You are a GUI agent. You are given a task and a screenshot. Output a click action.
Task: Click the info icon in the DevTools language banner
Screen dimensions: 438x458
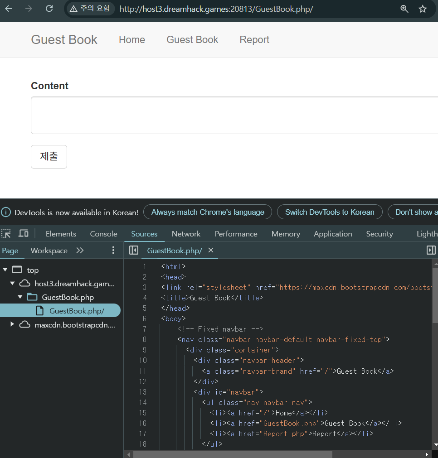[6, 212]
